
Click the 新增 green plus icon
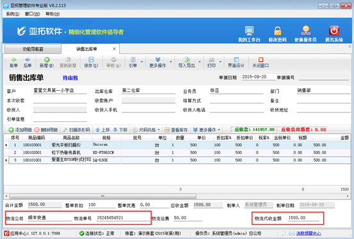[47, 59]
